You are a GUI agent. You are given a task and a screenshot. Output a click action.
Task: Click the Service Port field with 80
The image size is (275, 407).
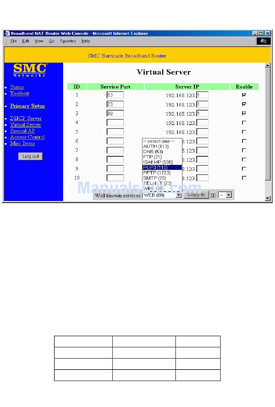click(x=115, y=113)
